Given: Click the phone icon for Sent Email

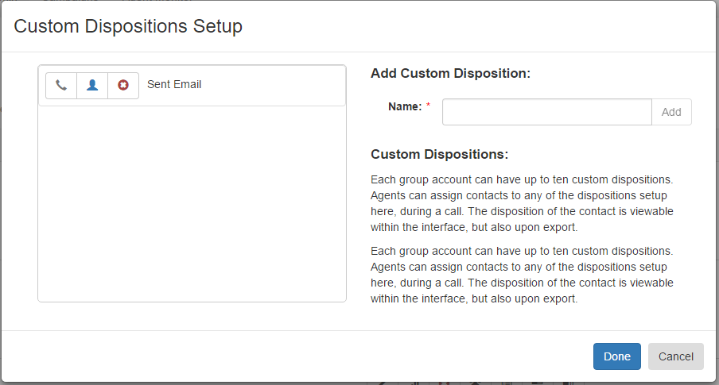Looking at the screenshot, I should point(61,85).
